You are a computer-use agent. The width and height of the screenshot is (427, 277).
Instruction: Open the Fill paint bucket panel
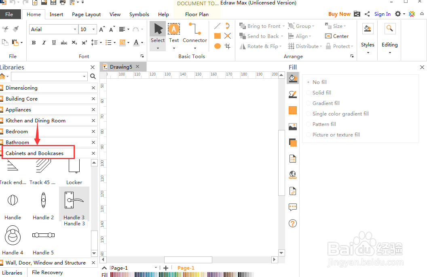click(293, 78)
